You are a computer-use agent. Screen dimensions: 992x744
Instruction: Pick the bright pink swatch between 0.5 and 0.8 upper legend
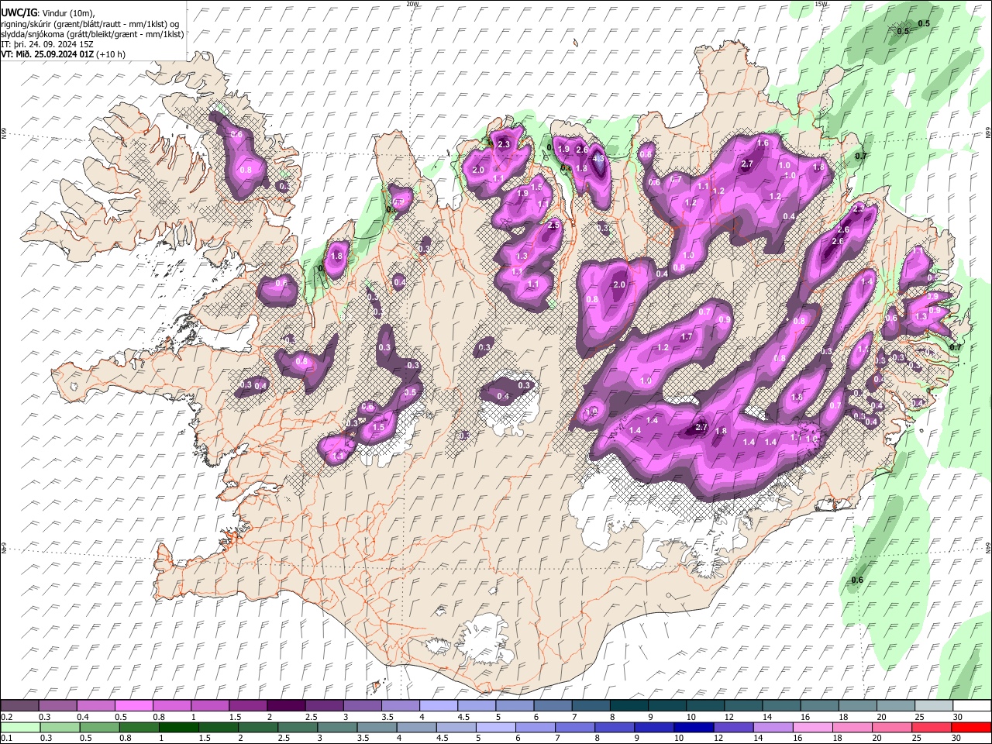[x=133, y=706]
